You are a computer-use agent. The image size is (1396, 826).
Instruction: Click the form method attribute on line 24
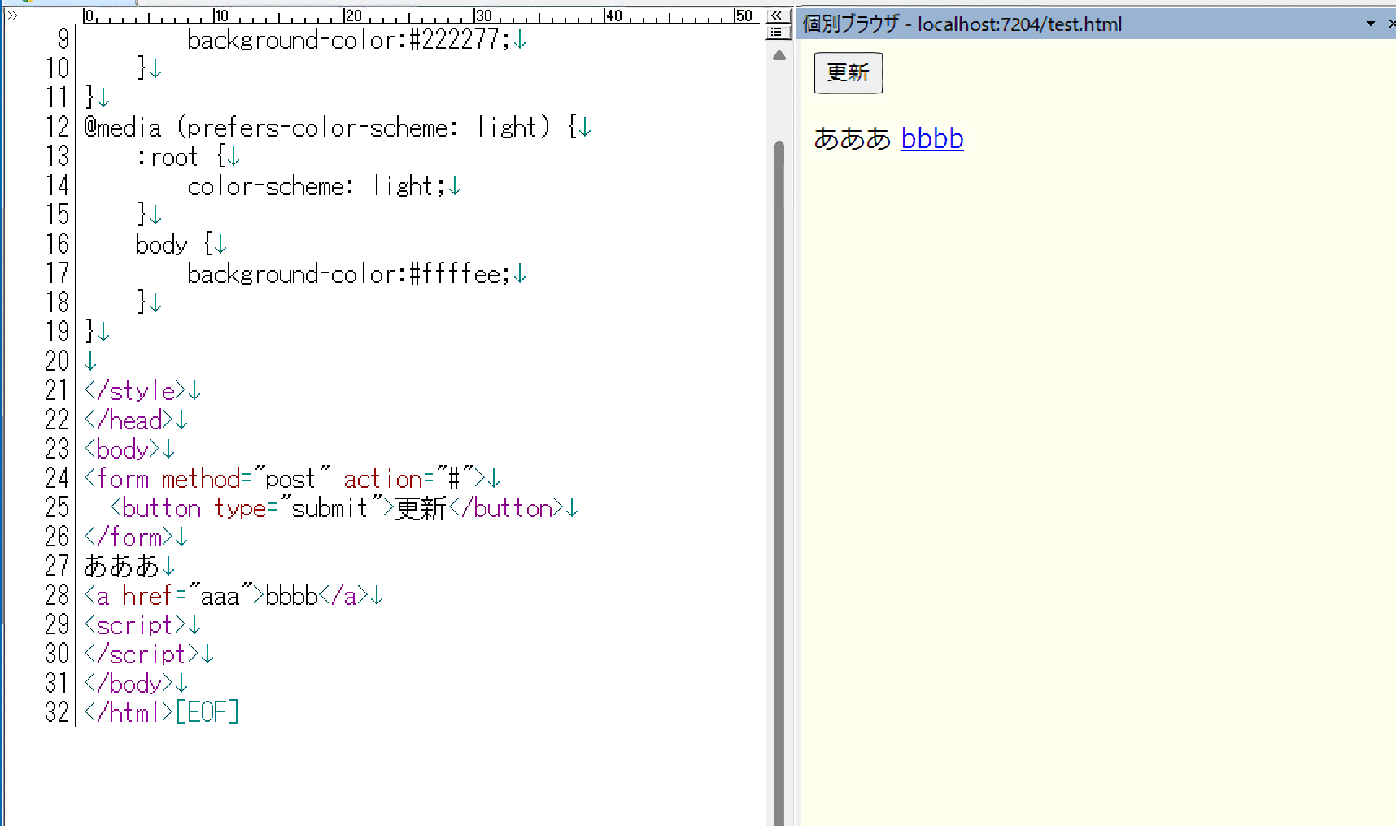click(200, 479)
